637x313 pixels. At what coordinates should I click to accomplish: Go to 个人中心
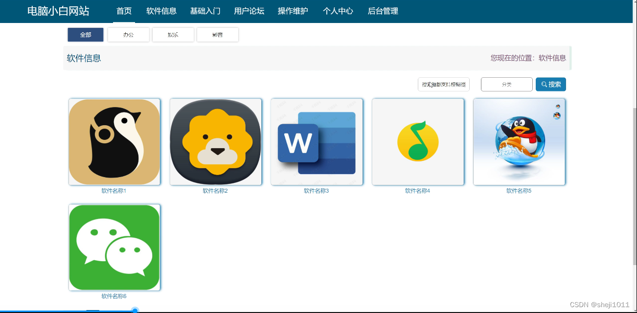pos(338,11)
